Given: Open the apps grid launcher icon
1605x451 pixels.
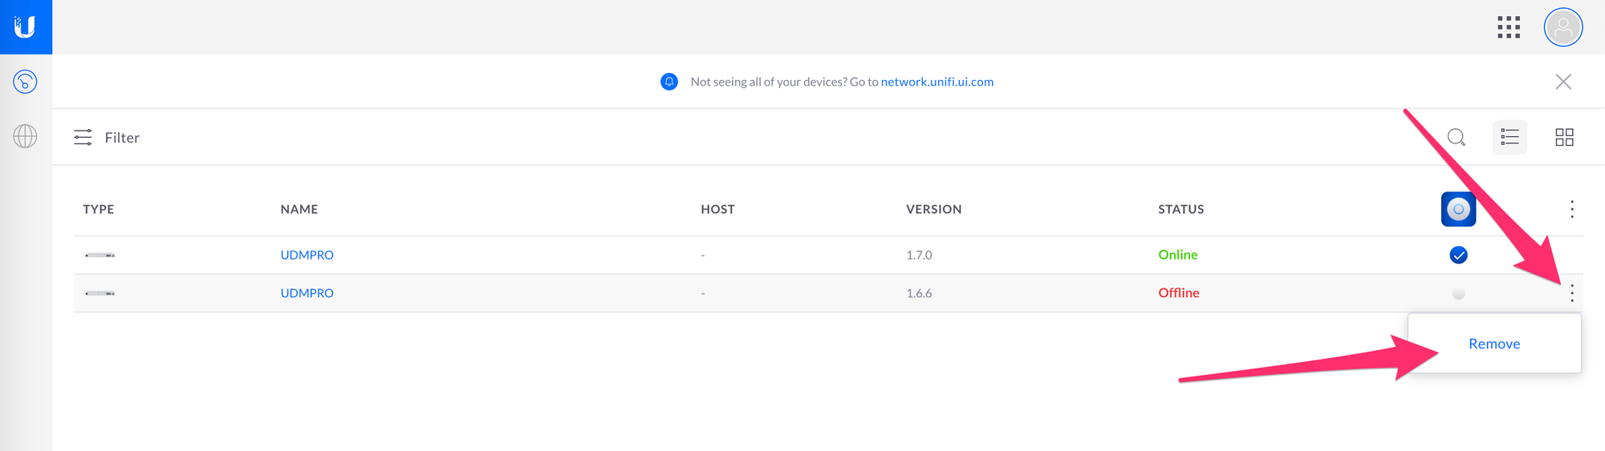Looking at the screenshot, I should click(1509, 27).
